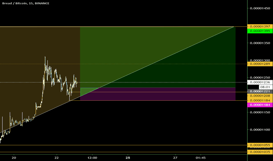This screenshot has height=161, width=273.
Task: Select the purple stop-loss zone of the position
Action: [158, 94]
